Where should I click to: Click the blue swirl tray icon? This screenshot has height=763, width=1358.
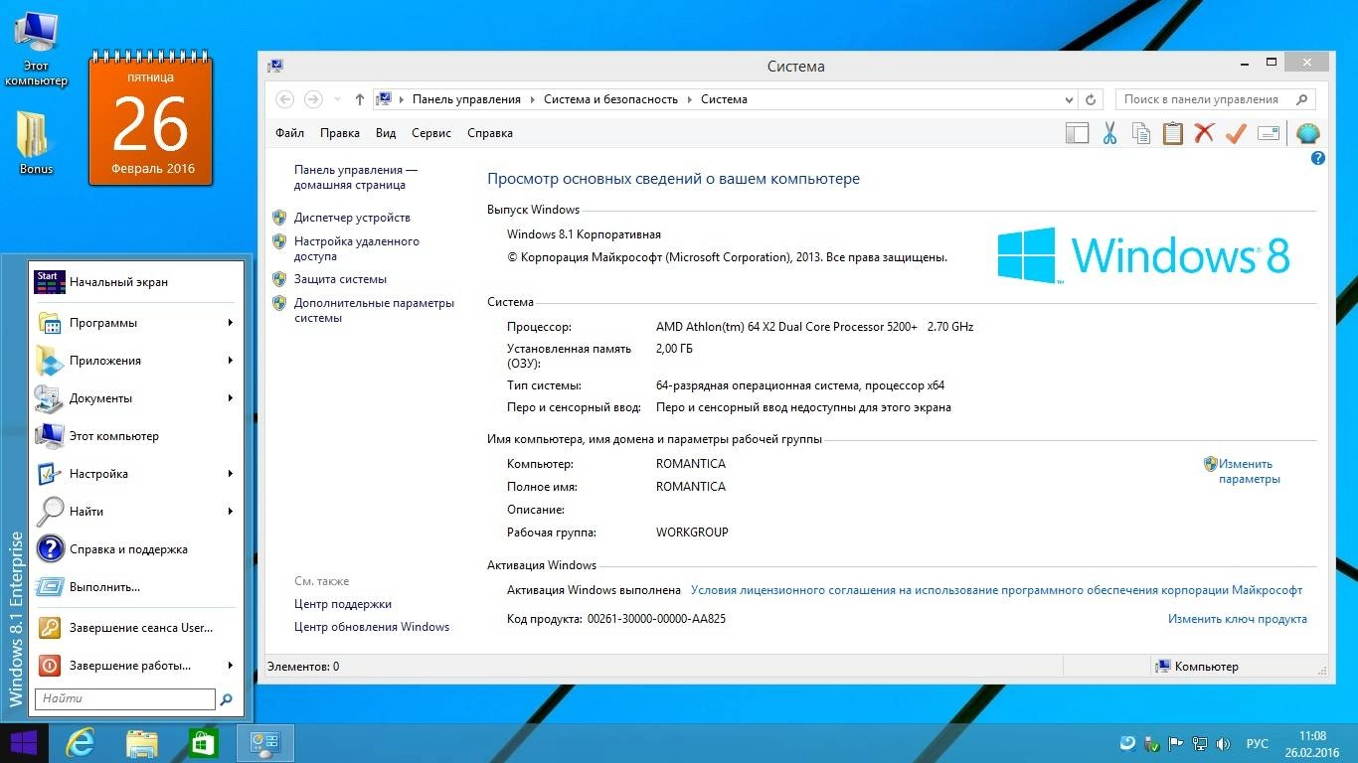click(1128, 743)
